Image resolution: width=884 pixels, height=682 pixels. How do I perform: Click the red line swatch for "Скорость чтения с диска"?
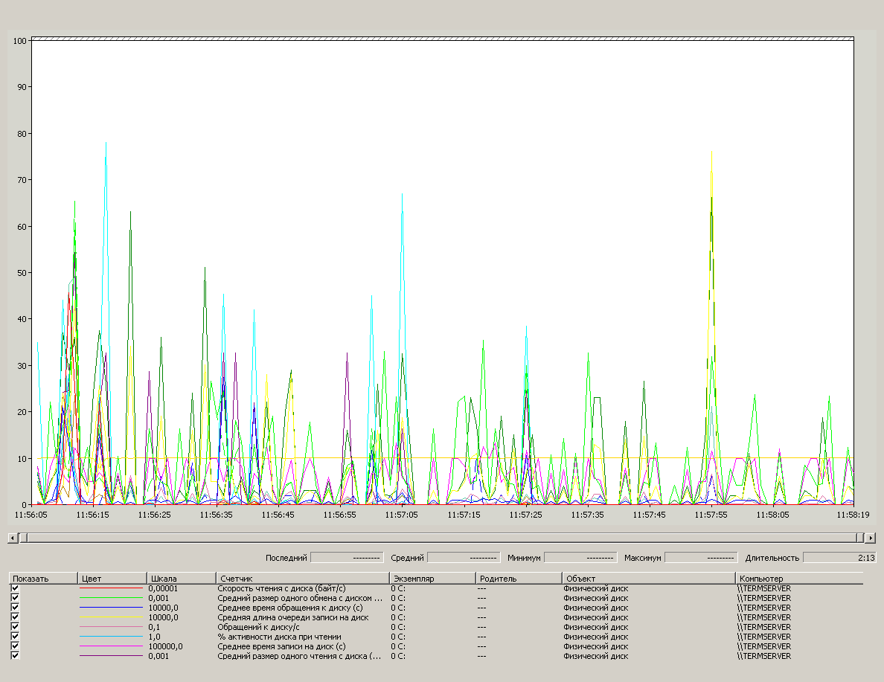pyautogui.click(x=111, y=588)
